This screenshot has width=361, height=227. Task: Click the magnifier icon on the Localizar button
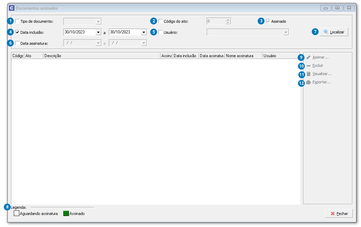pyautogui.click(x=326, y=32)
